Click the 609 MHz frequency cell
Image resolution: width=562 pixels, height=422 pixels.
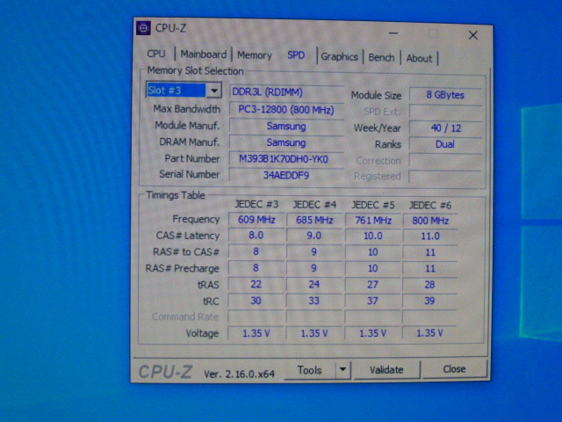[x=256, y=220]
